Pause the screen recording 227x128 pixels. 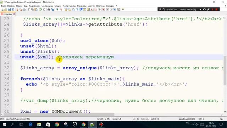[x=212, y=10]
